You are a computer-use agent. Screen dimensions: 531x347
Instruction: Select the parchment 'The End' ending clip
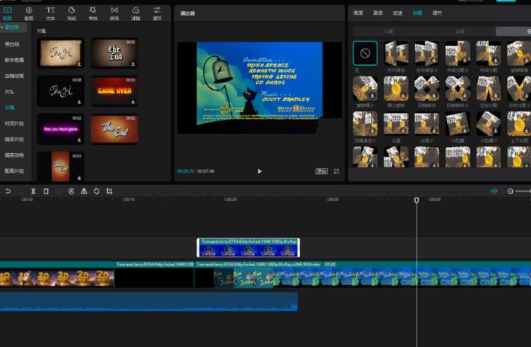pyautogui.click(x=60, y=53)
